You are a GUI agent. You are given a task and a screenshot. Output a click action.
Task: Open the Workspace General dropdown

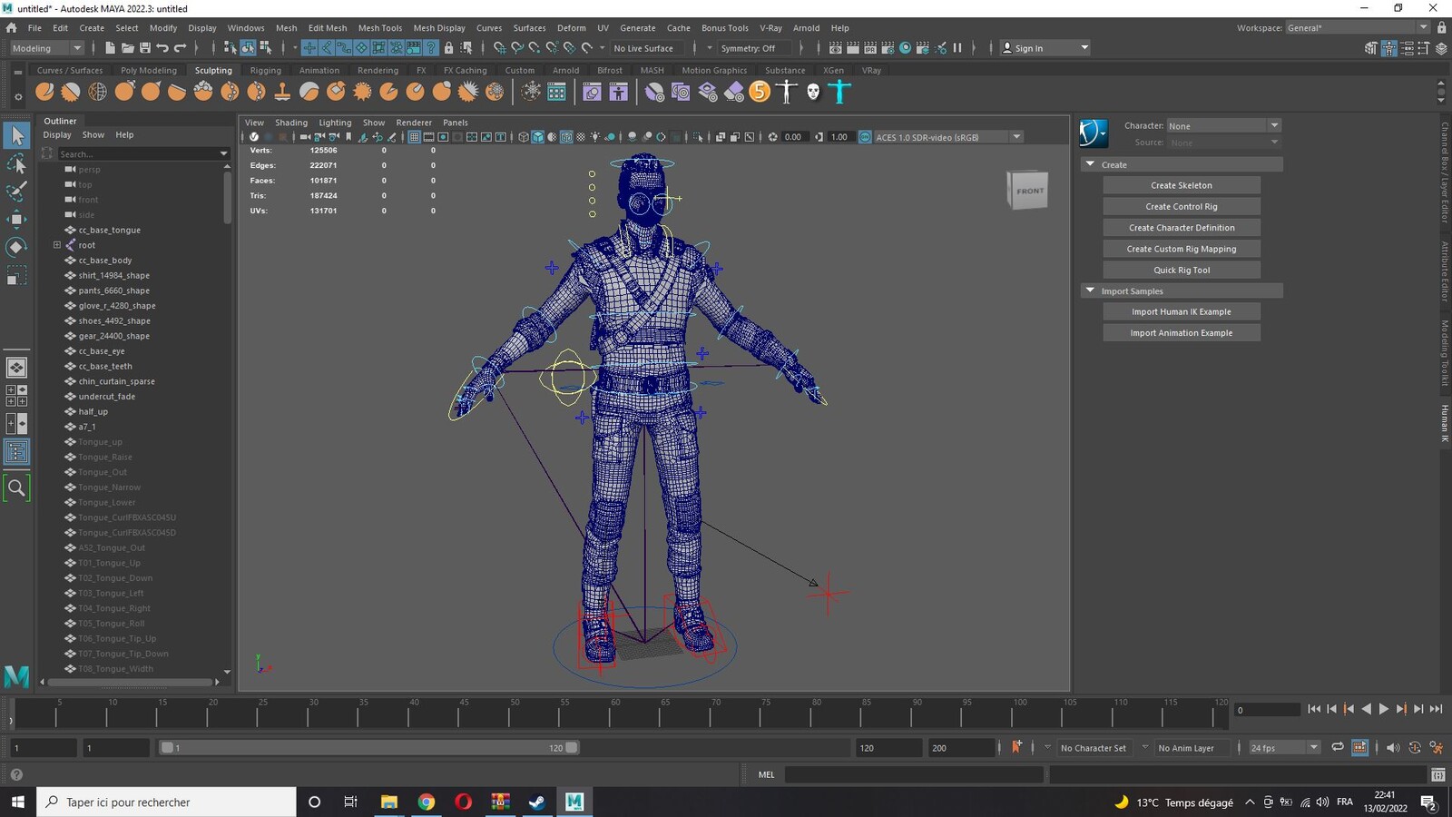[1358, 28]
